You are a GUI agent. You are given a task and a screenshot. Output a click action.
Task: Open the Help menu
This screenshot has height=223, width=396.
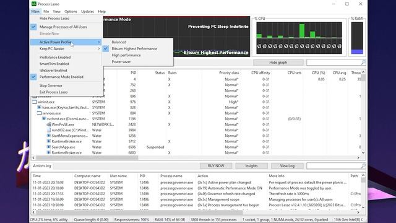[x=101, y=11]
